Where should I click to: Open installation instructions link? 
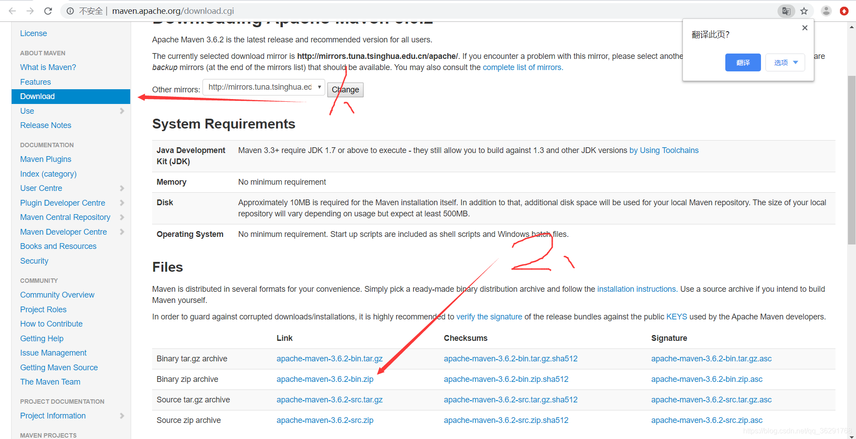point(637,289)
